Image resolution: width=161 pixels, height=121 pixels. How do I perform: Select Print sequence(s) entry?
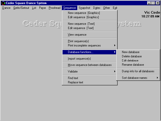(90, 41)
